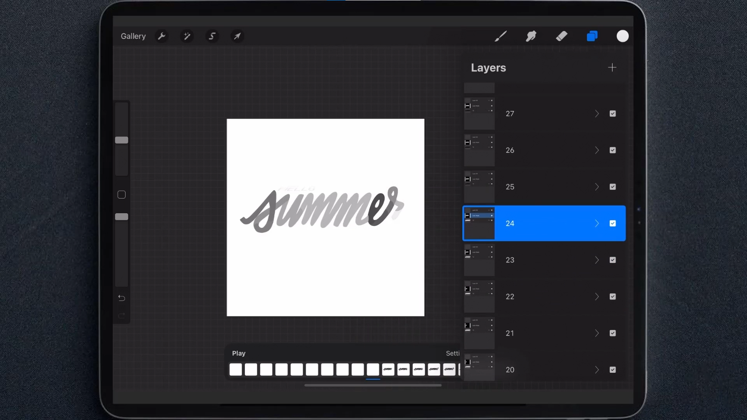The width and height of the screenshot is (747, 420).
Task: Uncheck visibility for layer 20
Action: pos(613,369)
